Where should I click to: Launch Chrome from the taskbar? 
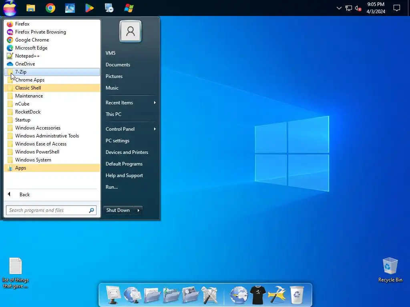point(50,8)
